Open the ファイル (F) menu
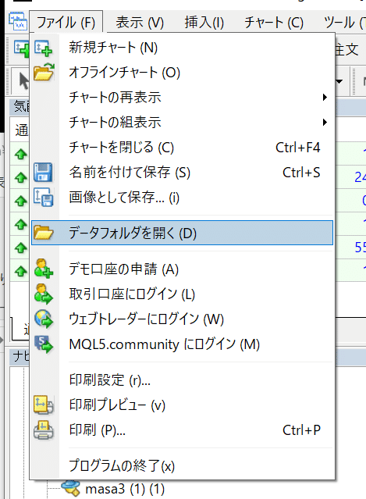 (x=66, y=23)
